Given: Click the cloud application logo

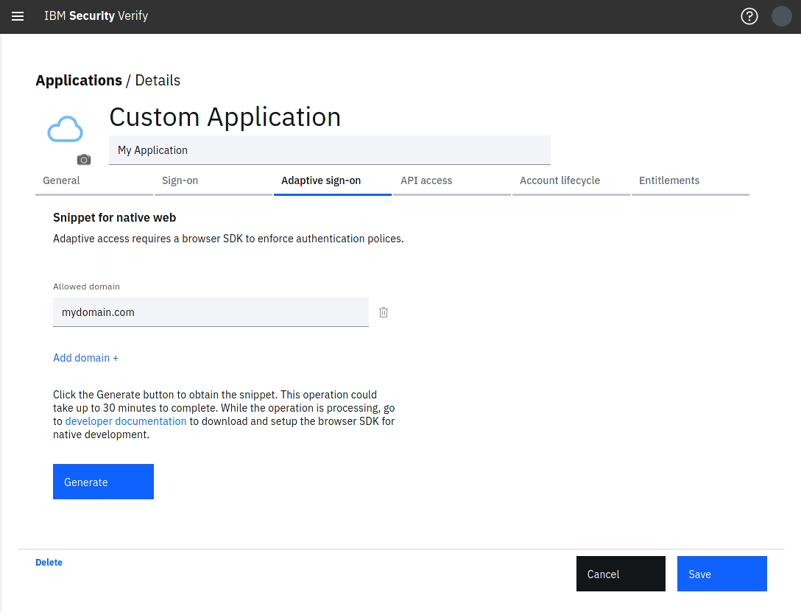Looking at the screenshot, I should [65, 129].
